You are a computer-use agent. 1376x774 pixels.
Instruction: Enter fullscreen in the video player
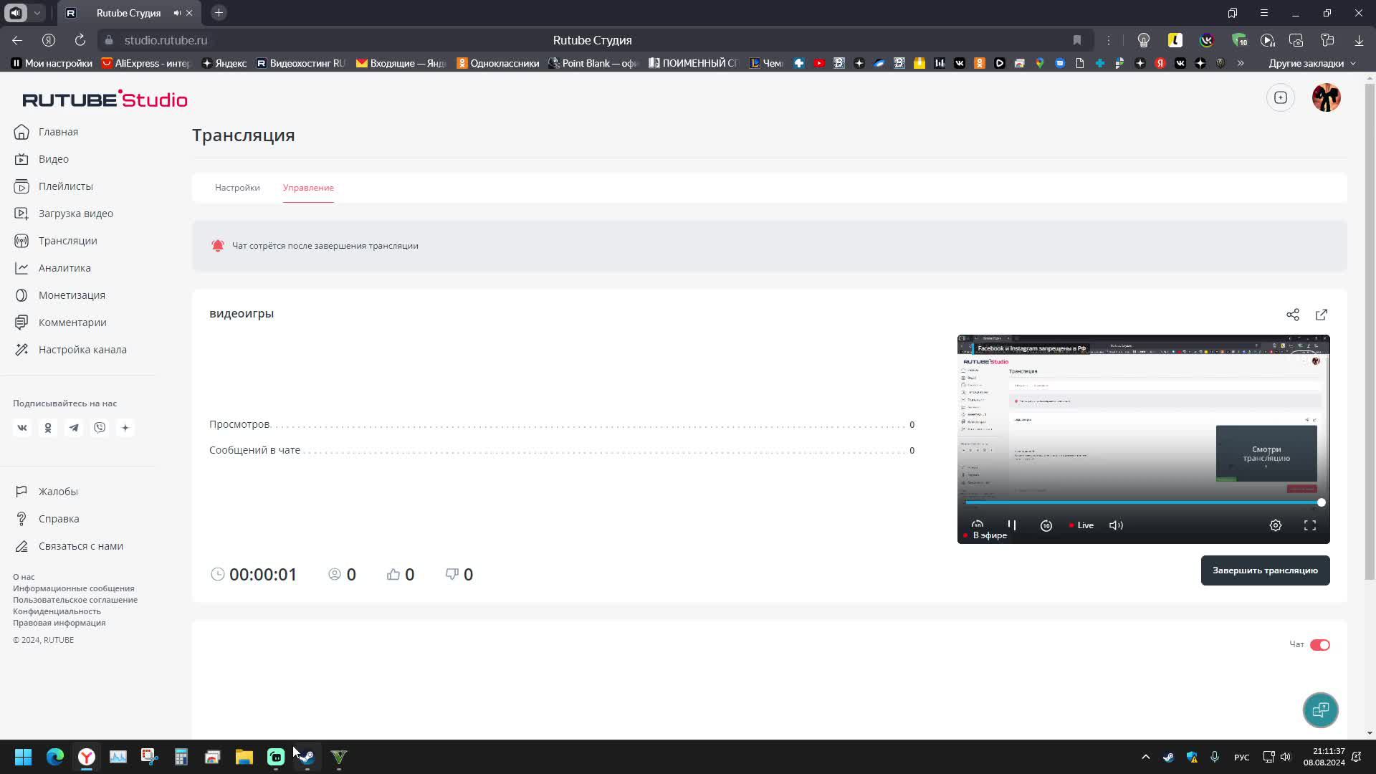click(1309, 525)
